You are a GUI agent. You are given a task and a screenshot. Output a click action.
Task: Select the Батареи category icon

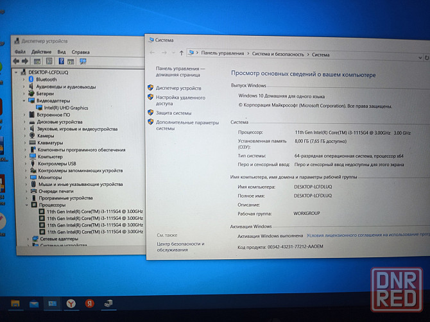pyautogui.click(x=31, y=94)
